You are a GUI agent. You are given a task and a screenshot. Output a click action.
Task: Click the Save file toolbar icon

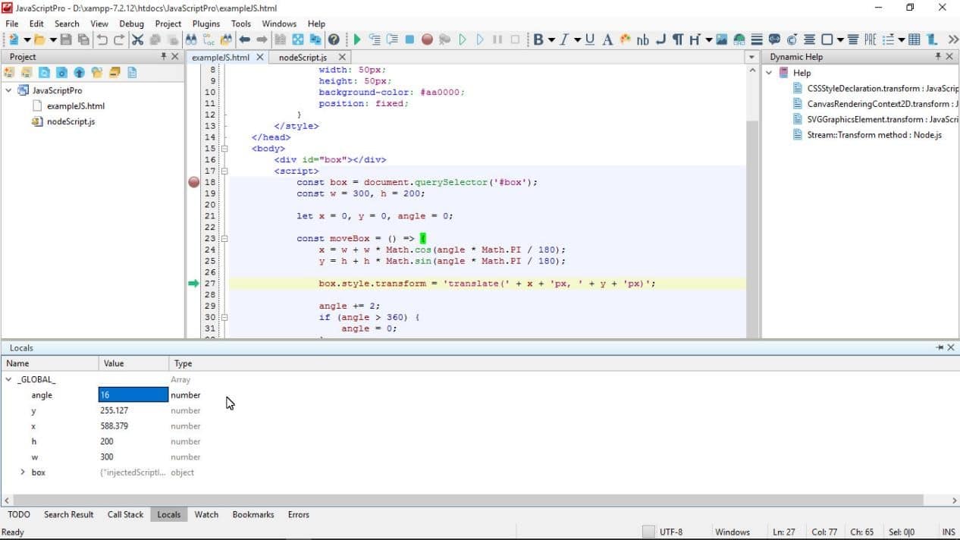(x=66, y=39)
